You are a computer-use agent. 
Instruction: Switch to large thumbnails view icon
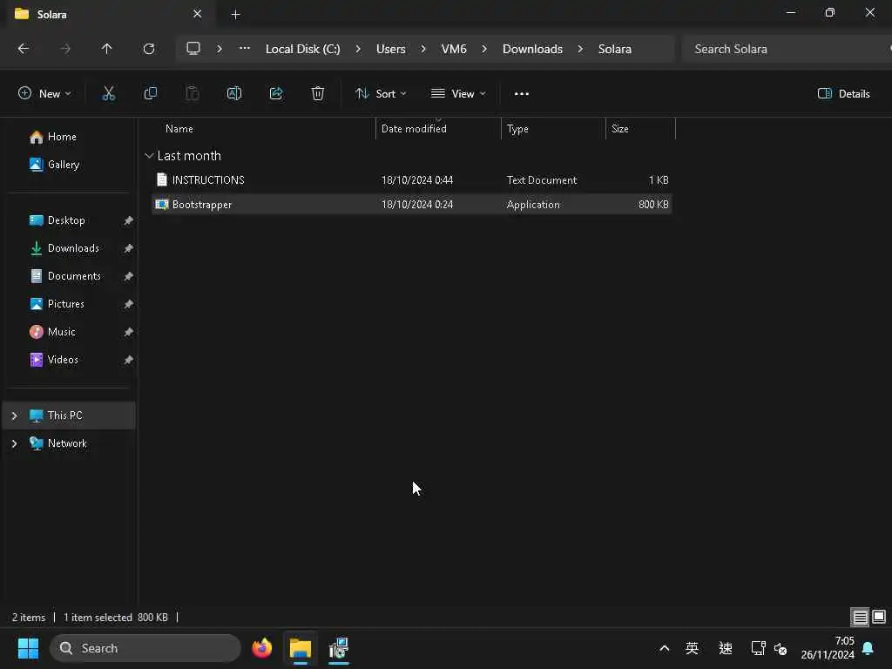(x=879, y=617)
